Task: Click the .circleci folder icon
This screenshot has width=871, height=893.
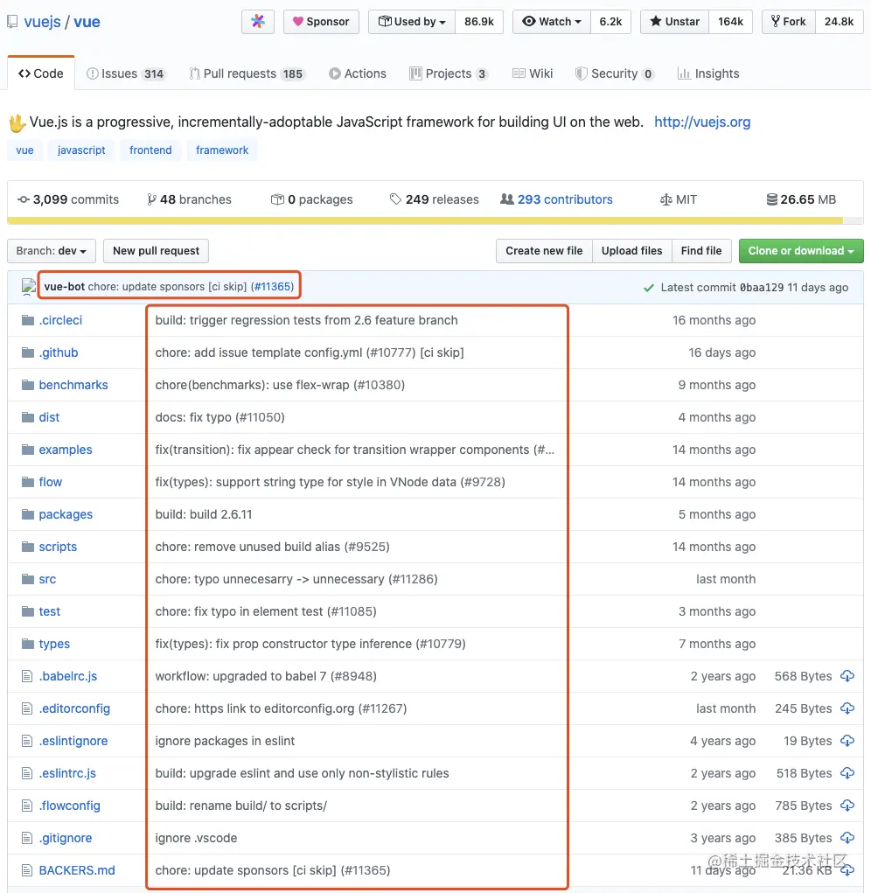Action: coord(28,320)
